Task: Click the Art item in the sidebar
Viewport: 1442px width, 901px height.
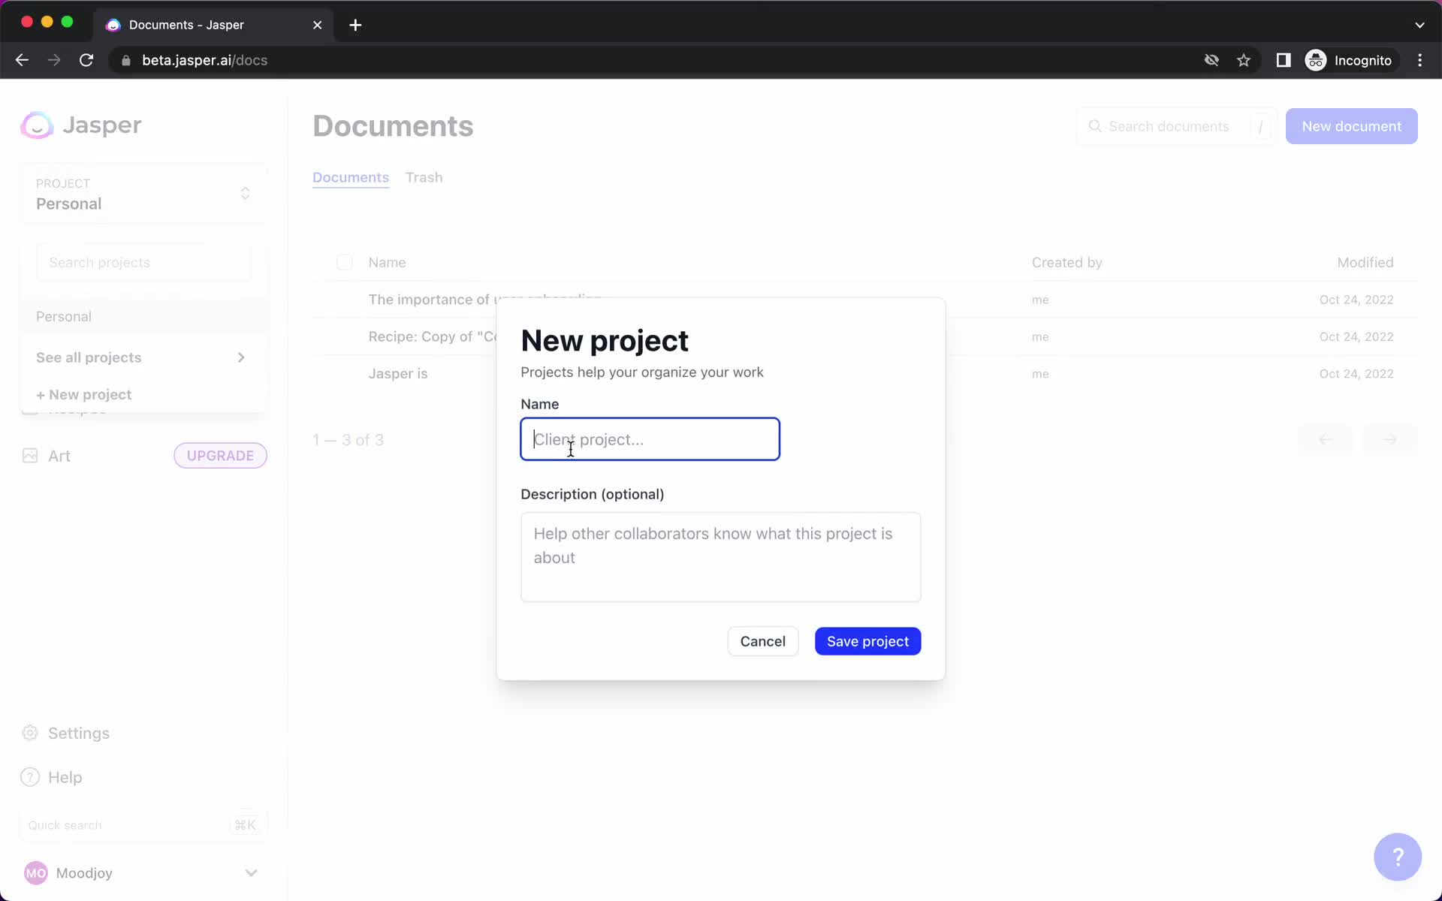Action: pyautogui.click(x=59, y=456)
